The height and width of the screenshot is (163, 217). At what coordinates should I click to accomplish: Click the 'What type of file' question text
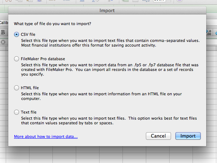(52, 24)
